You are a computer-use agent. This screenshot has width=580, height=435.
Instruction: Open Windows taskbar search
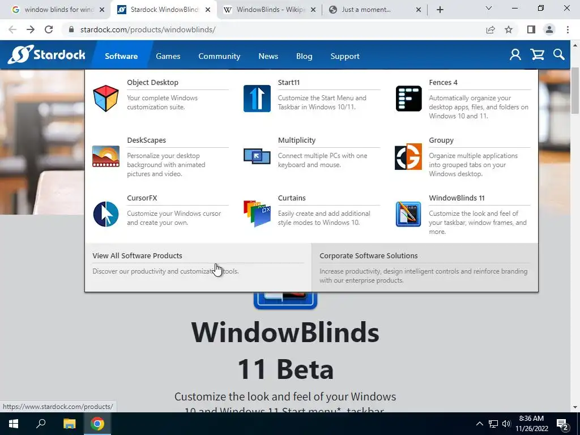41,424
